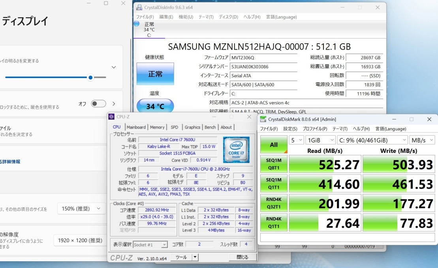Click the Intel Core i7 logo in CPU-Z

point(236,150)
